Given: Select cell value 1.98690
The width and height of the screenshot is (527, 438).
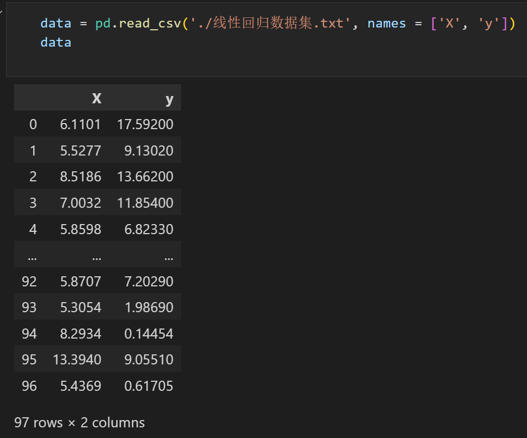Looking at the screenshot, I should [149, 307].
